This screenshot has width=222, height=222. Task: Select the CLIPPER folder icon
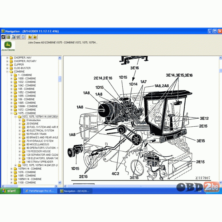pos(11,65)
